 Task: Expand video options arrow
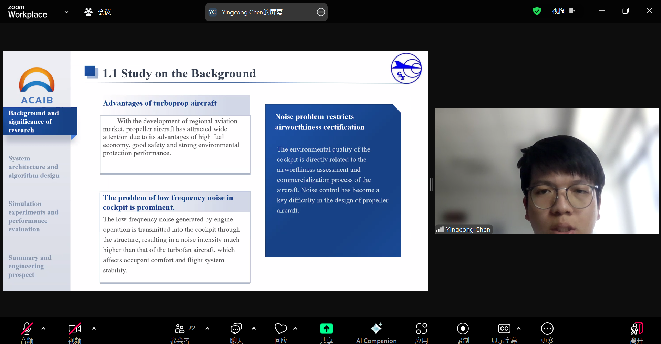click(x=94, y=329)
